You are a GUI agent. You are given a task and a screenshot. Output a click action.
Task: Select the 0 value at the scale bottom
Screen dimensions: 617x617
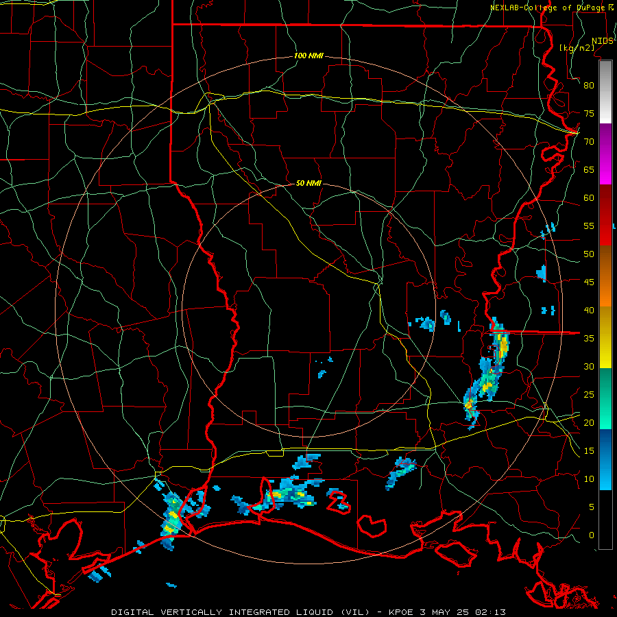point(592,535)
